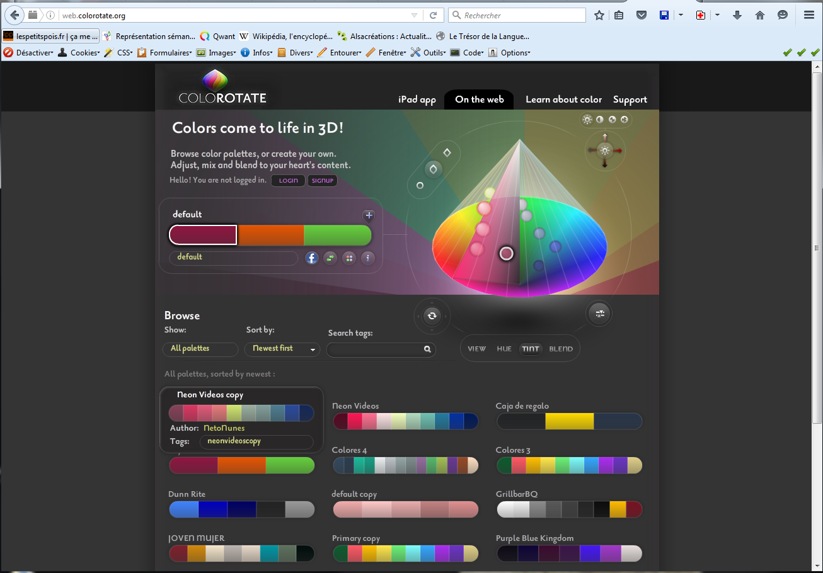
Task: Open the 'Learn about color' tab
Action: 563,99
